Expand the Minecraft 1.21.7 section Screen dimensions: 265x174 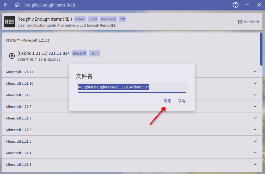pyautogui.click(x=255, y=118)
